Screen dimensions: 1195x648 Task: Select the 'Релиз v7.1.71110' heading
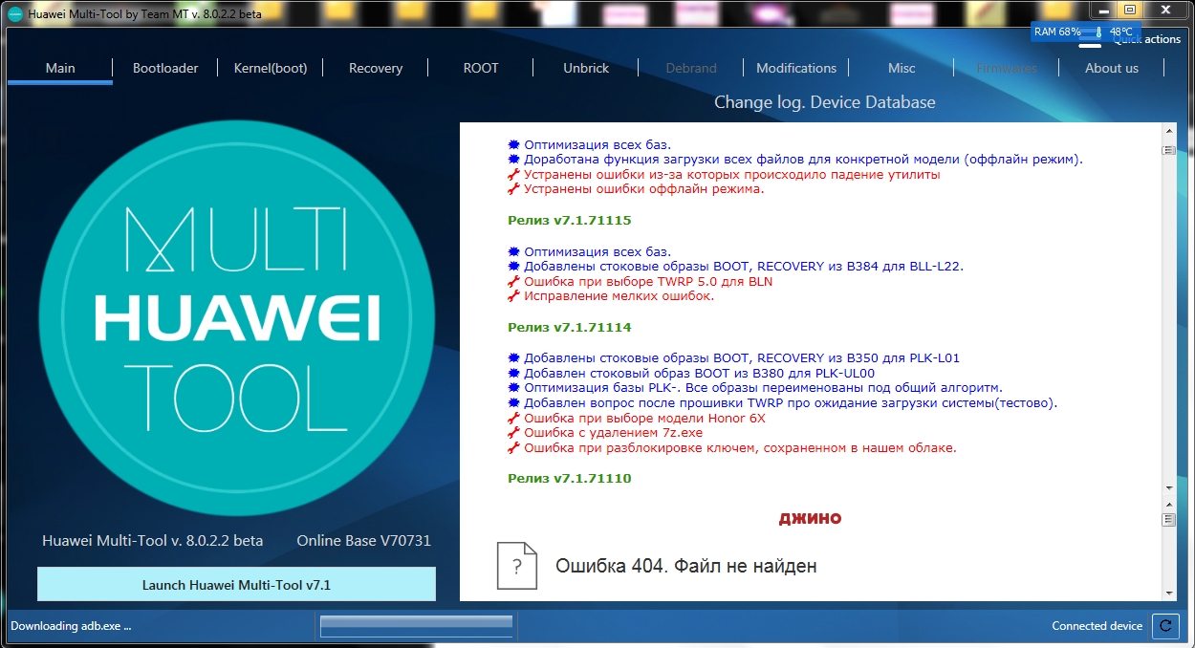tap(570, 478)
